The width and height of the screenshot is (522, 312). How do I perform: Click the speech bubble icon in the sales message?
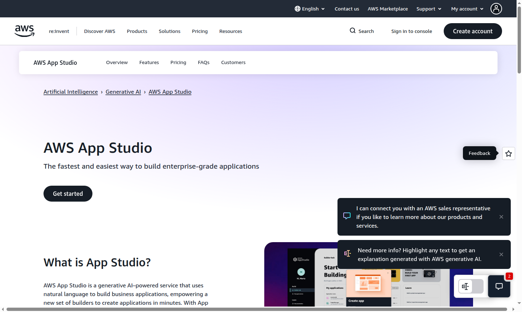pos(347,215)
